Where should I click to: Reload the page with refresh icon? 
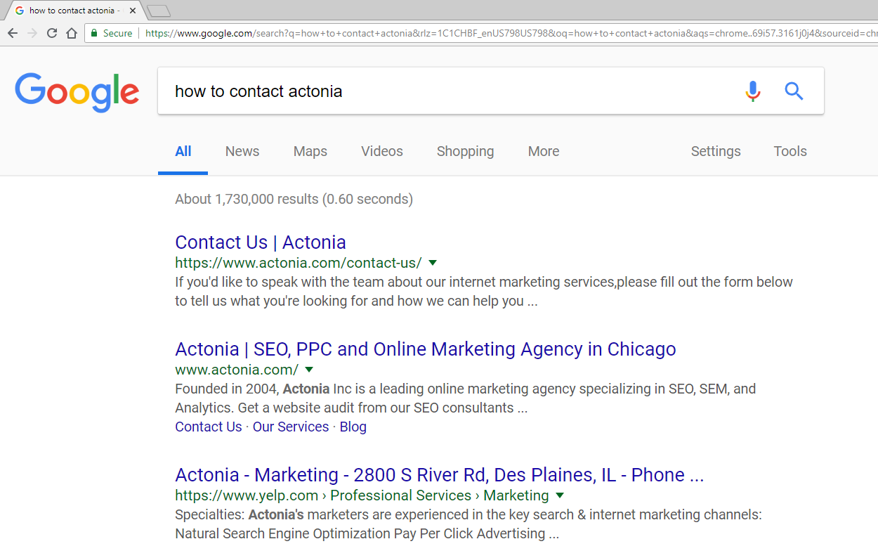click(x=52, y=33)
